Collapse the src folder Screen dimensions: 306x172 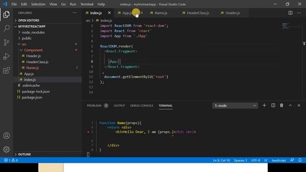click(24, 44)
